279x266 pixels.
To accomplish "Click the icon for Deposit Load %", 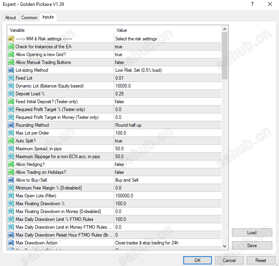I will tap(11, 94).
